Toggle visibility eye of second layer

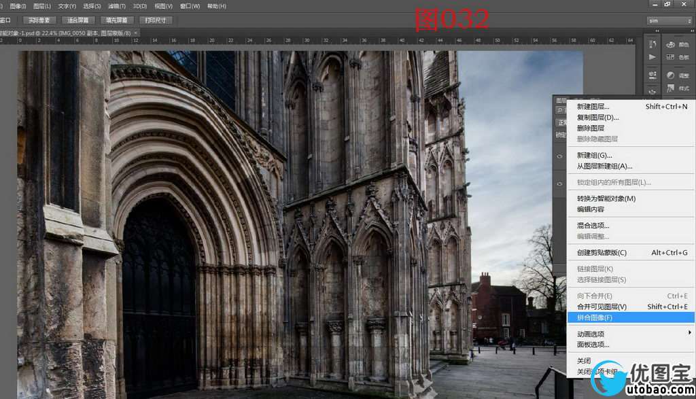[560, 184]
